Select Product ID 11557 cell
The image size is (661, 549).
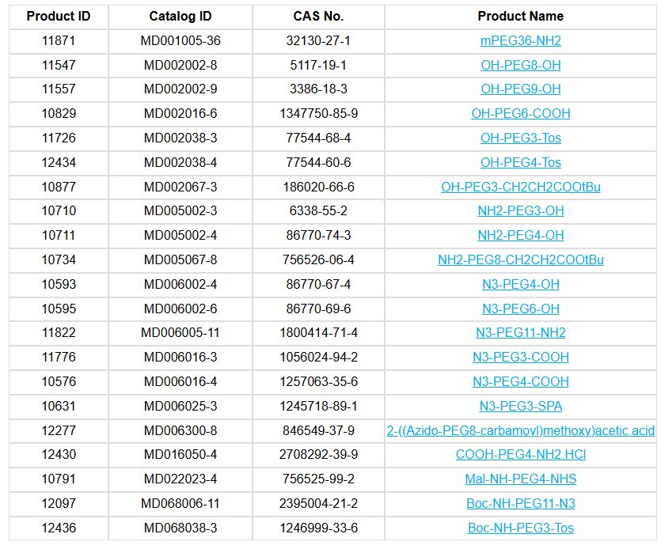click(x=59, y=89)
